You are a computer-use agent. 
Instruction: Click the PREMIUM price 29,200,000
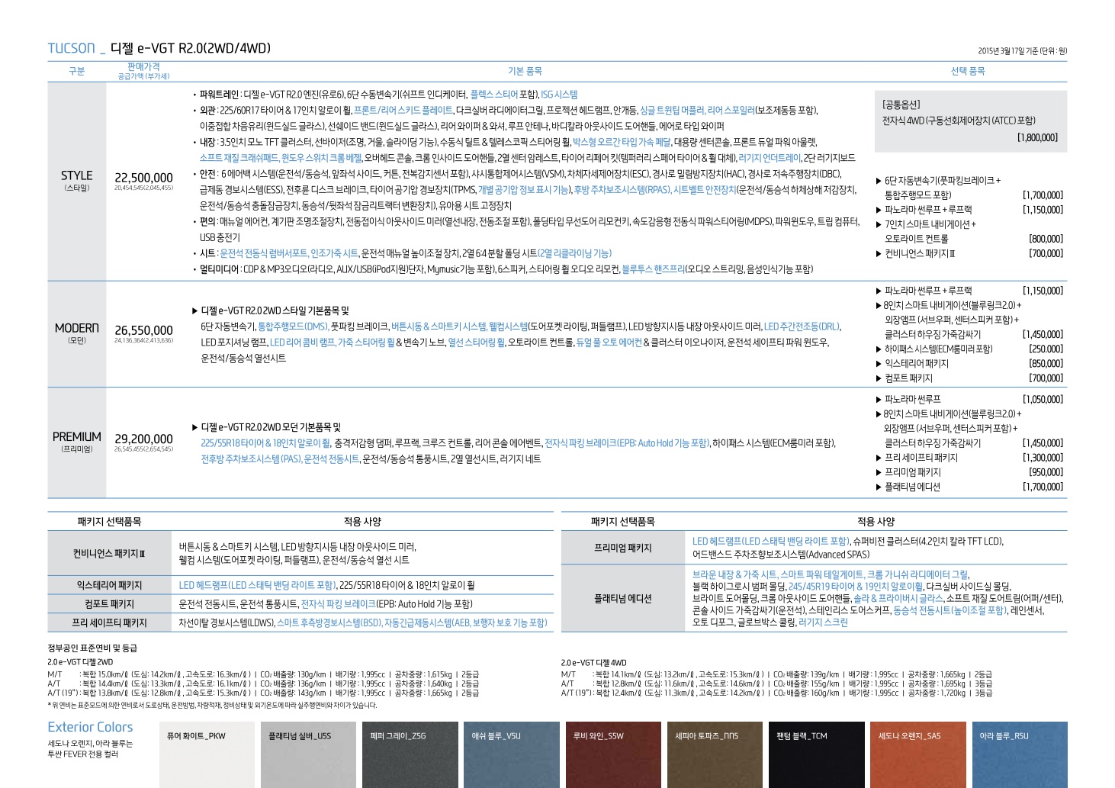(x=143, y=439)
